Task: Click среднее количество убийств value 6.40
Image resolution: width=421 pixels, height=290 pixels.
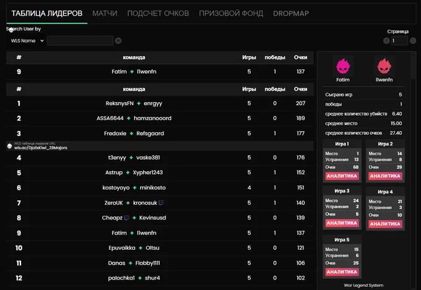Action: click(397, 114)
